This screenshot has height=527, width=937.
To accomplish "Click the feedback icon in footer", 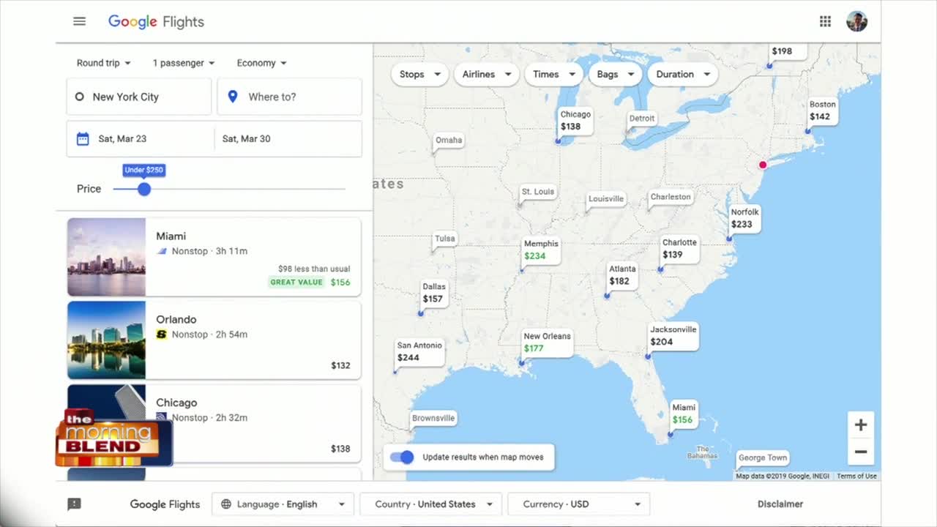I will point(74,504).
